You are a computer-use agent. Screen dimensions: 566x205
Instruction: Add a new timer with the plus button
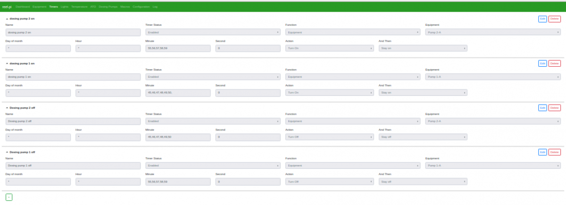point(9,197)
